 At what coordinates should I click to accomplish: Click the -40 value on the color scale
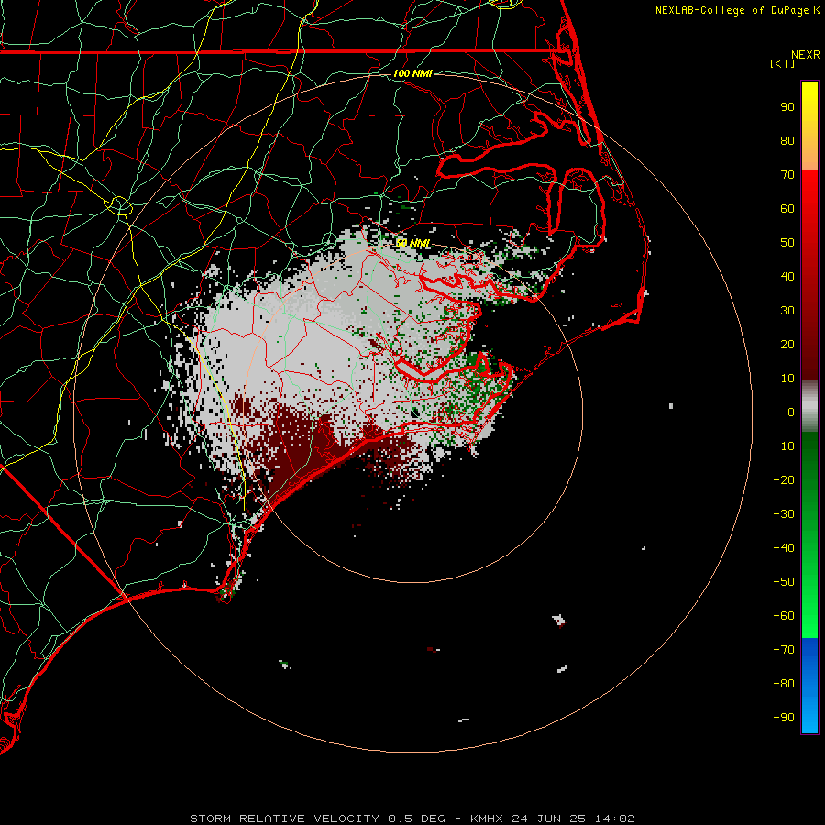[x=784, y=548]
